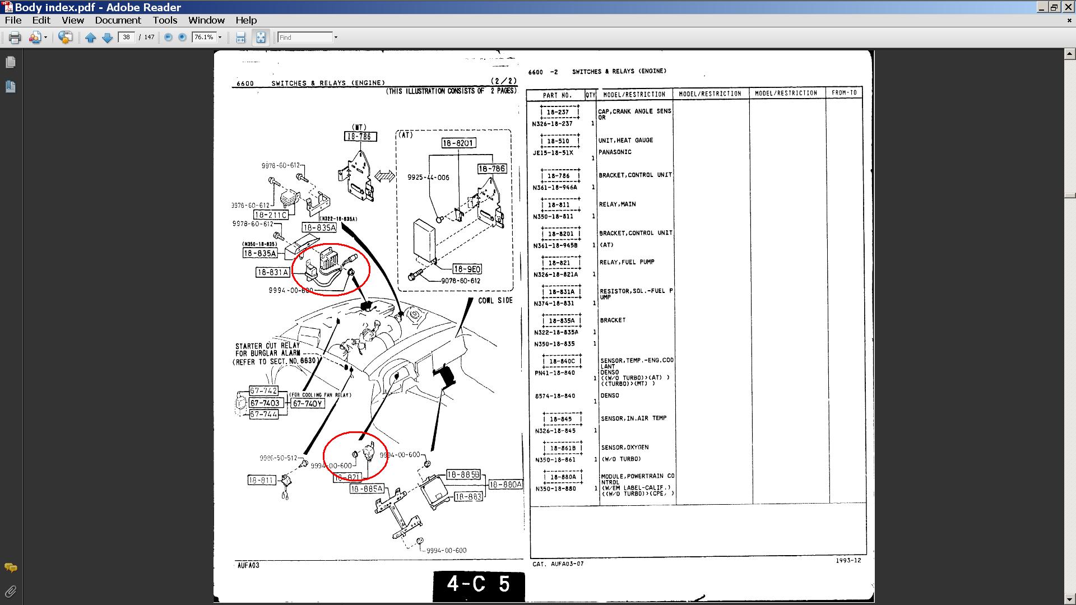The image size is (1076, 605).
Task: Show the Attachments paperclip panel
Action: 11,592
